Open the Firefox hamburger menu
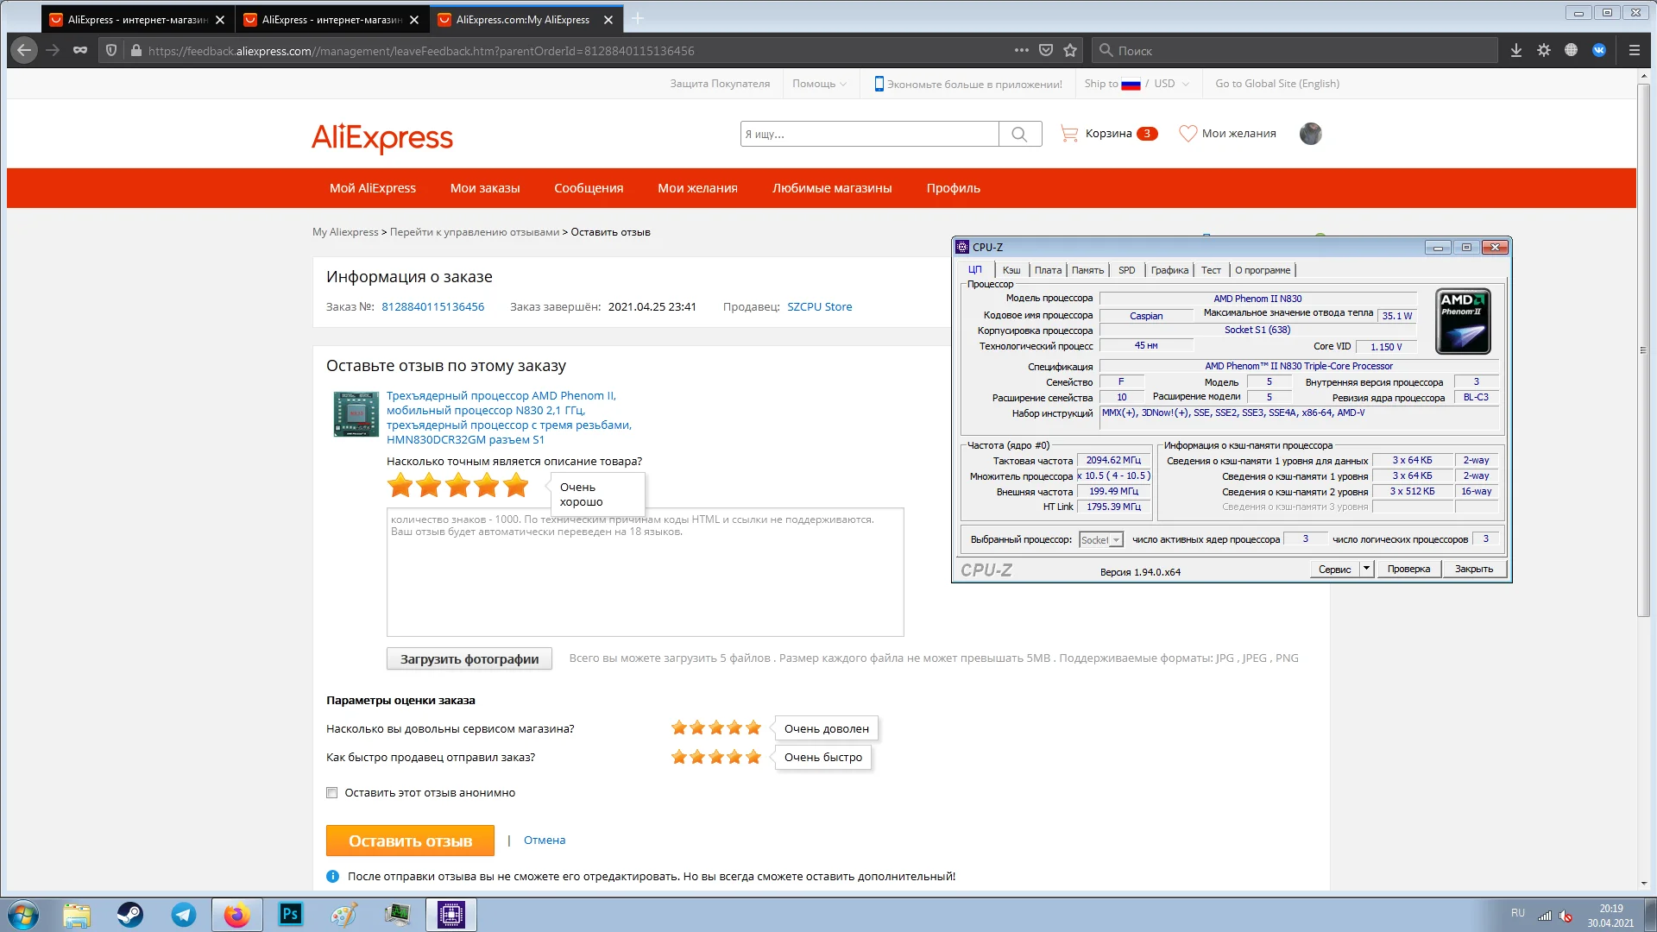 (1634, 51)
